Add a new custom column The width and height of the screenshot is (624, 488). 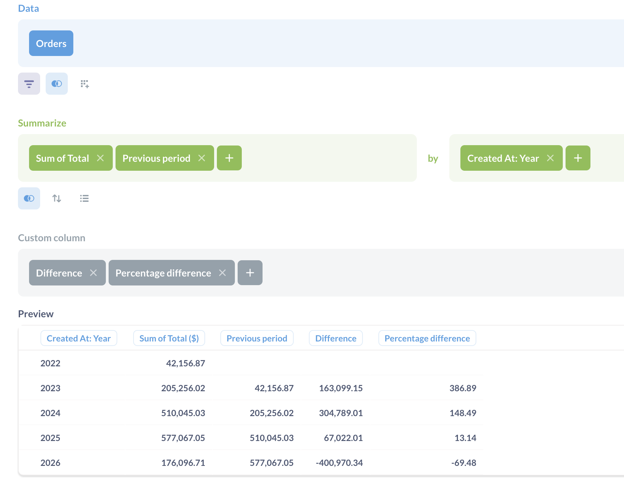click(x=250, y=273)
